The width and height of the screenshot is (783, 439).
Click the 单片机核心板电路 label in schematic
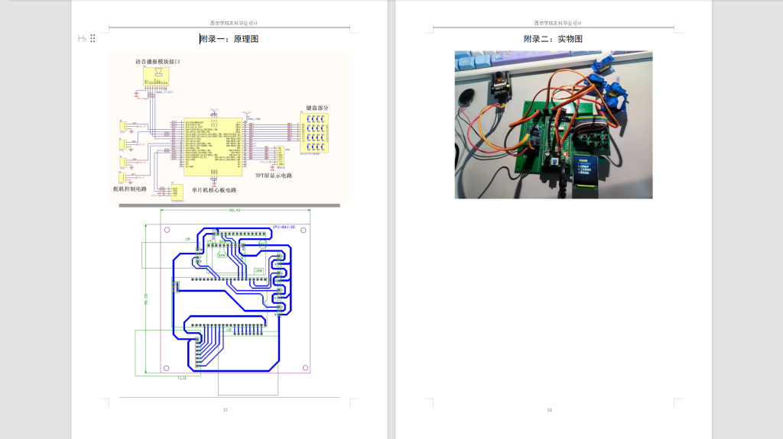214,190
